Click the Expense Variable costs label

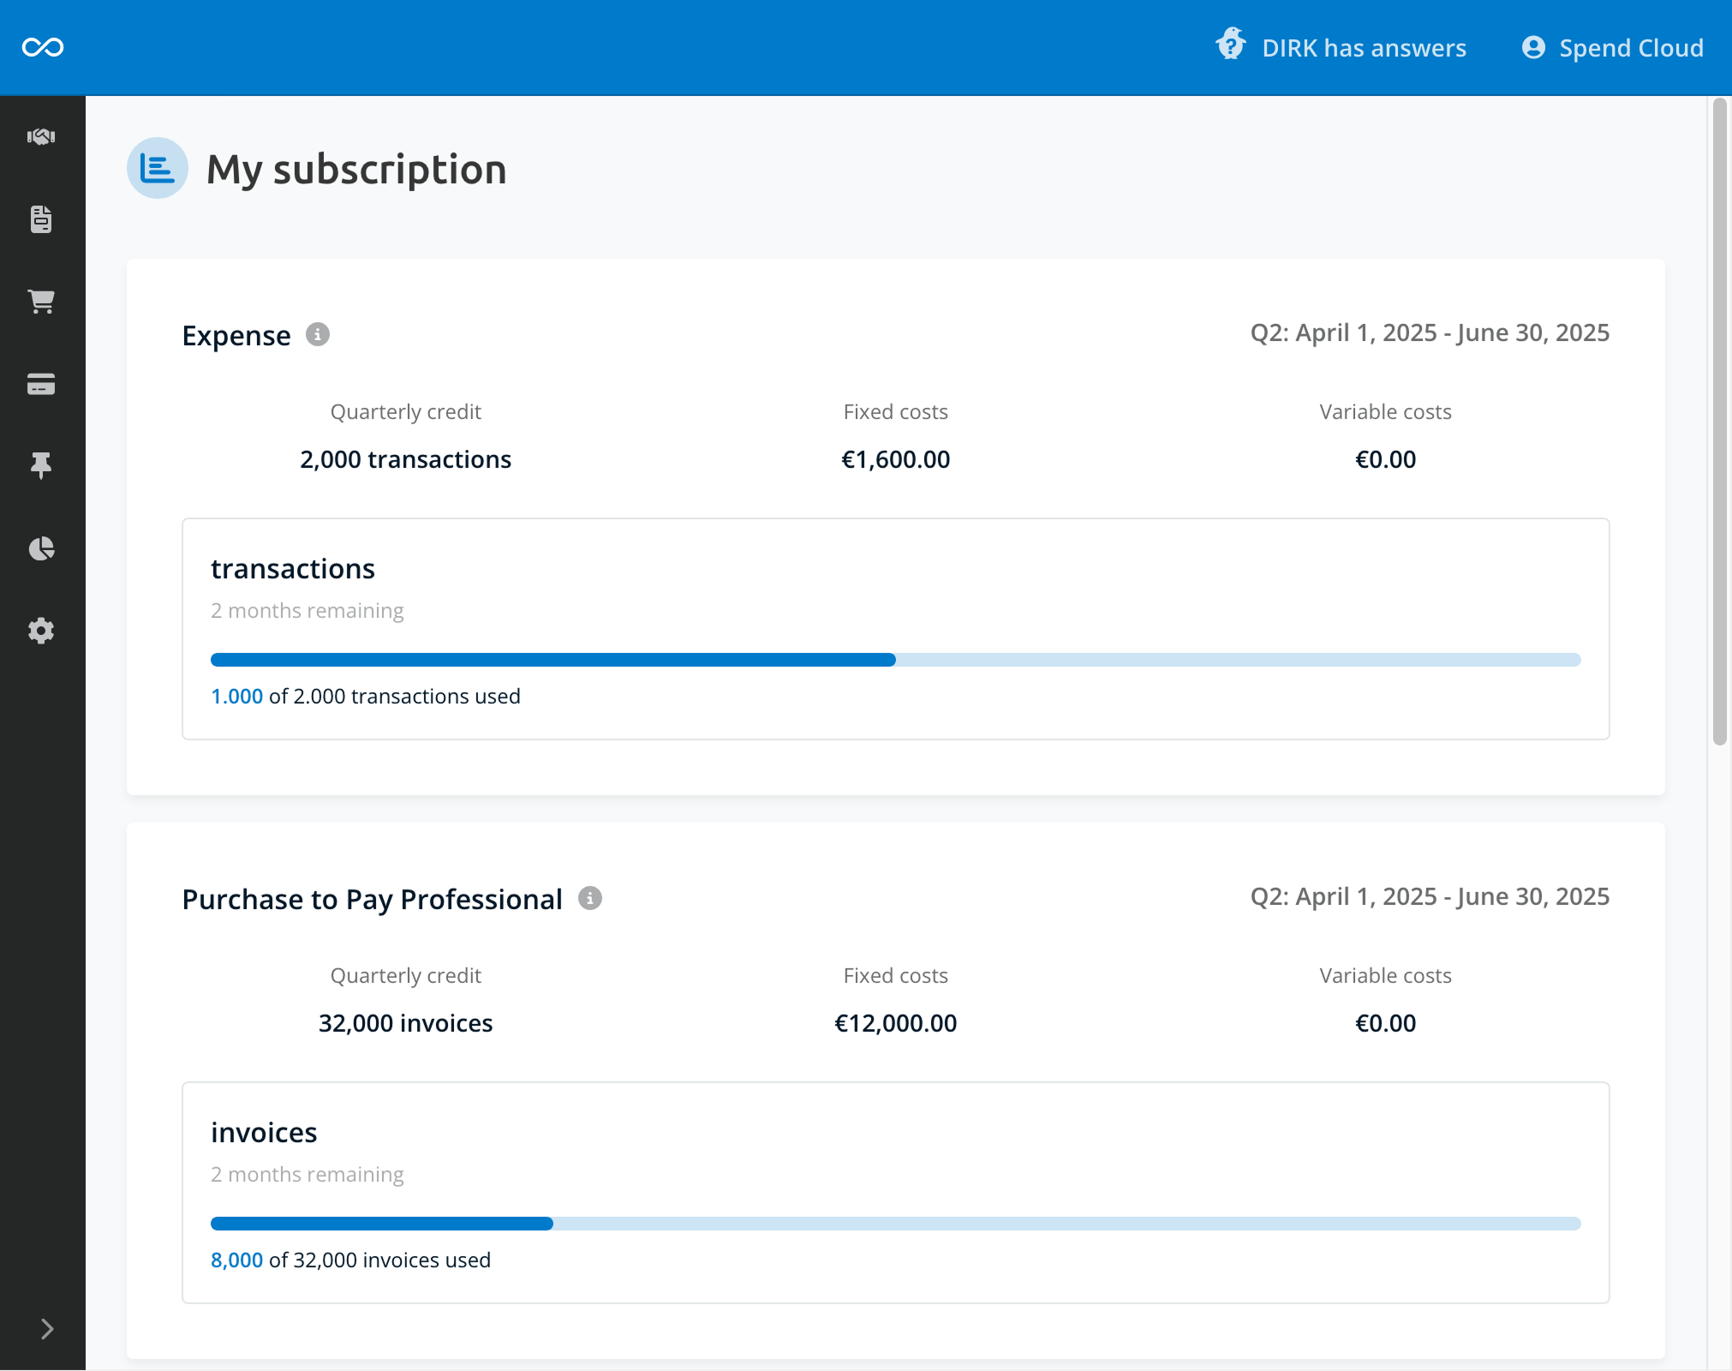point(1385,412)
